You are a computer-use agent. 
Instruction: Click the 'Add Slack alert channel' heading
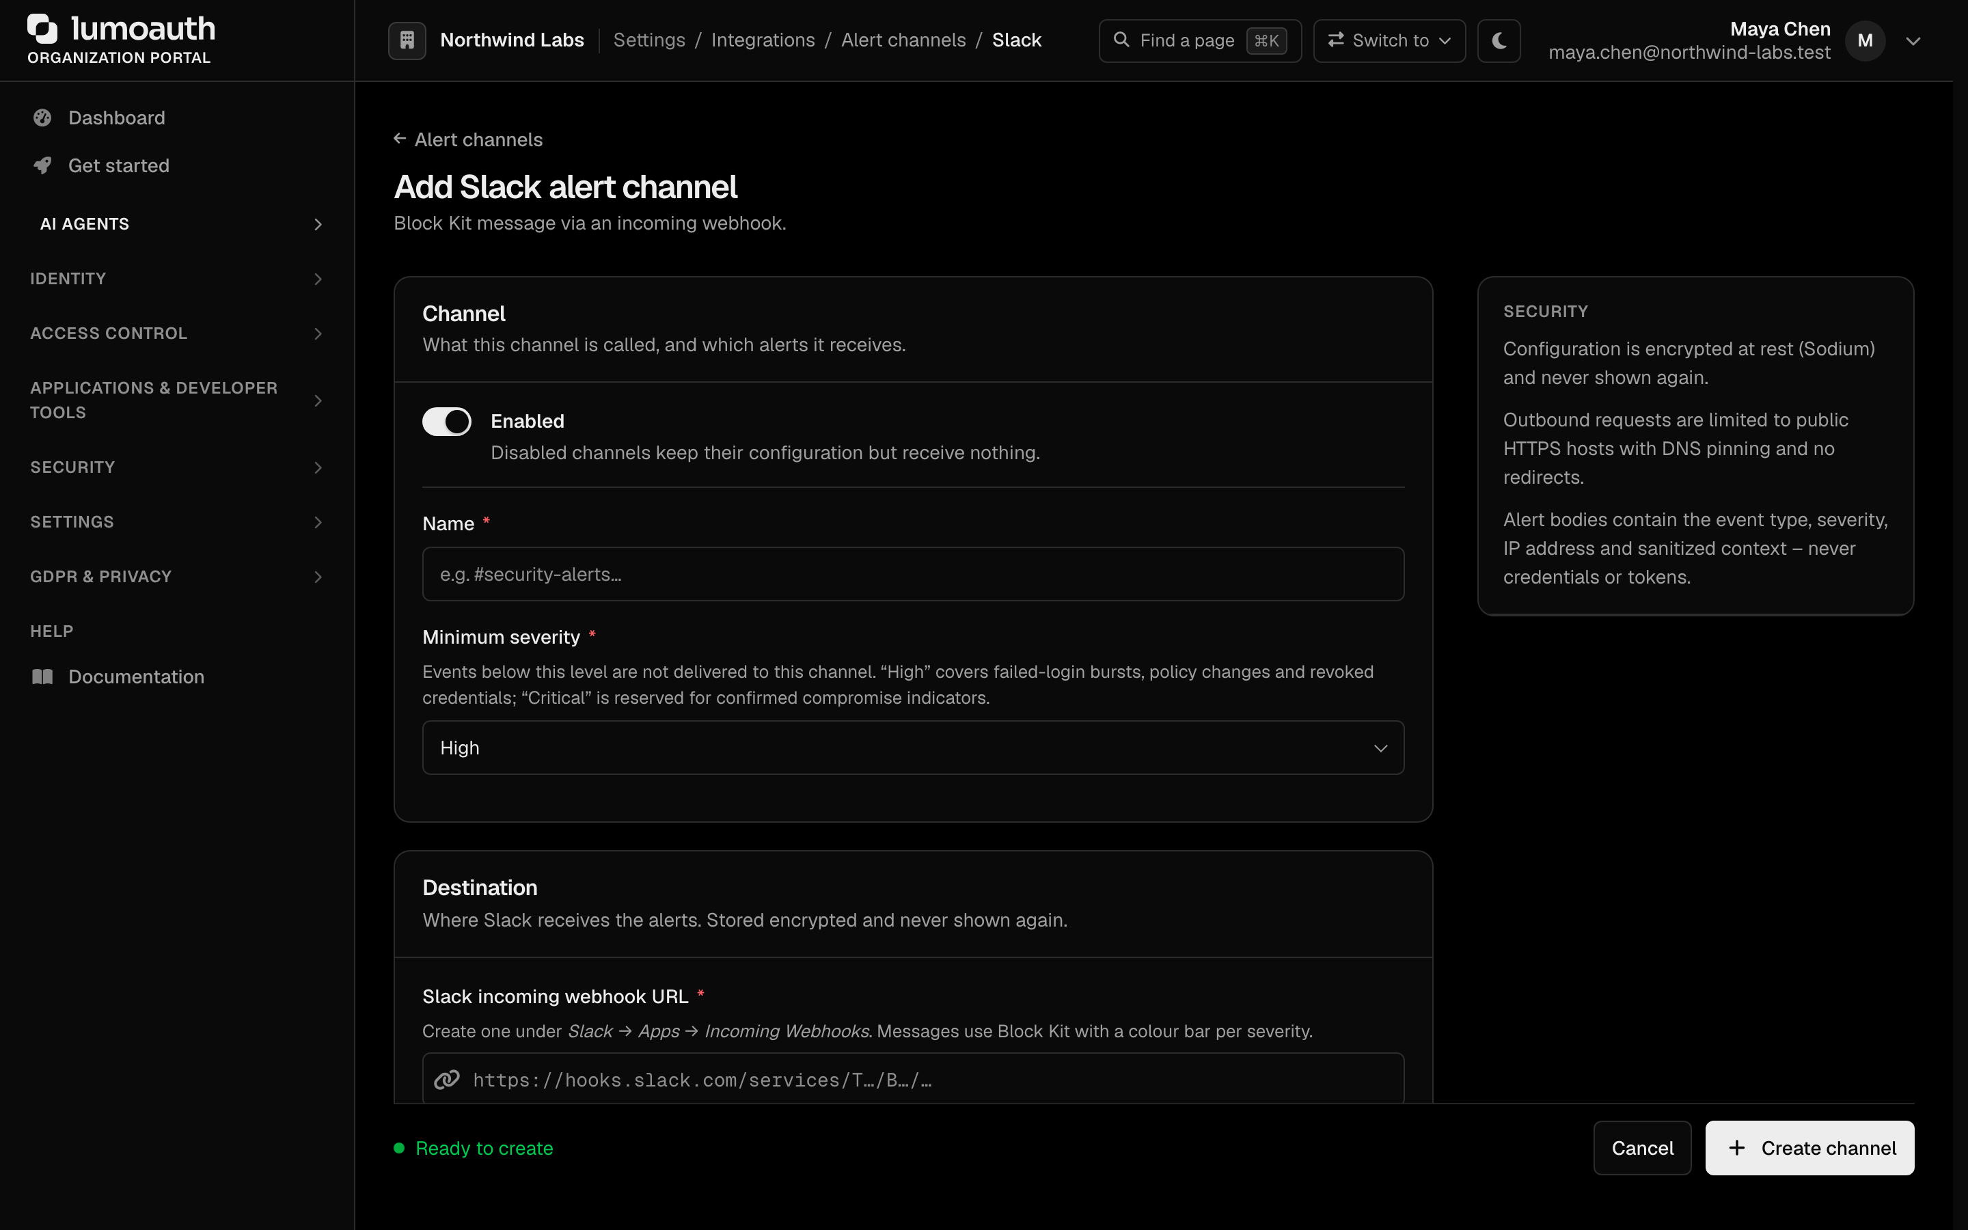565,187
